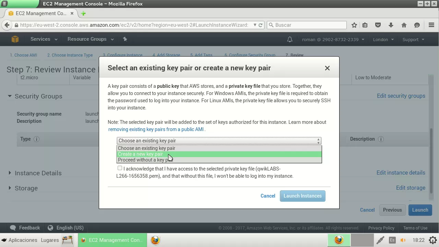Open the Lugares menu
Viewport: 439px width, 247px height.
[x=50, y=240]
